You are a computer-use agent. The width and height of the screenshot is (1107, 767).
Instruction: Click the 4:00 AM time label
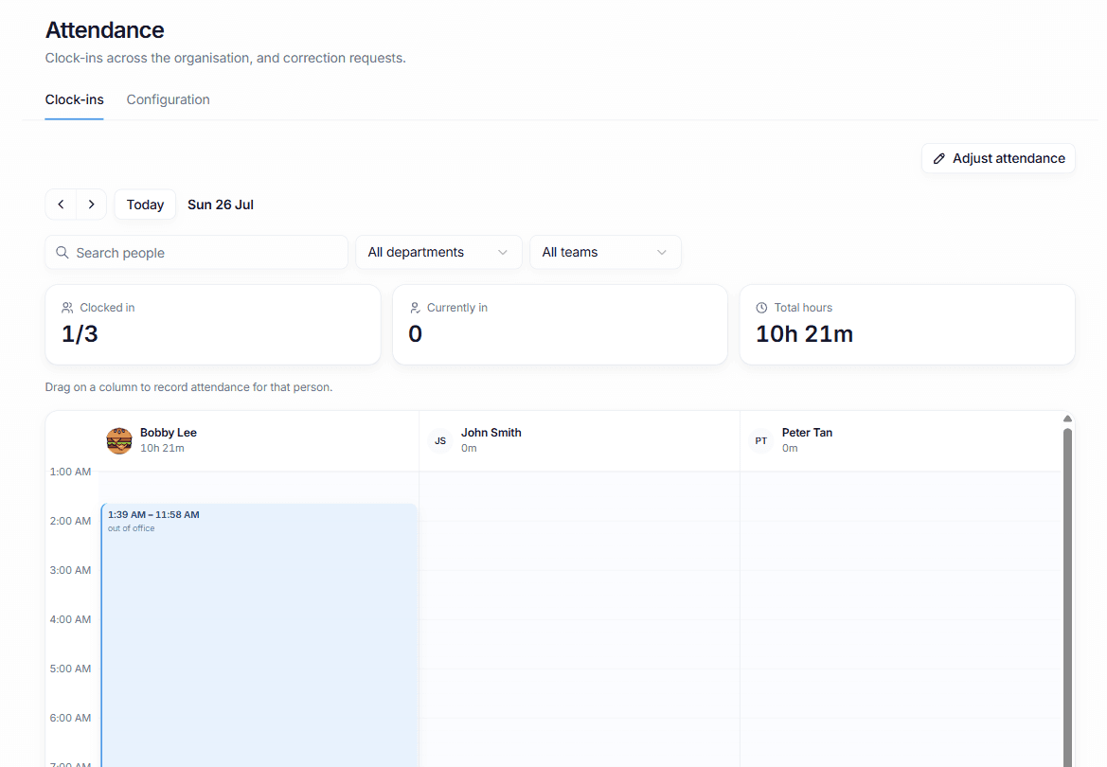tap(70, 619)
